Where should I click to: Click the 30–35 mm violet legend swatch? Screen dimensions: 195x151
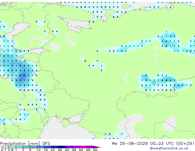pos(69,147)
